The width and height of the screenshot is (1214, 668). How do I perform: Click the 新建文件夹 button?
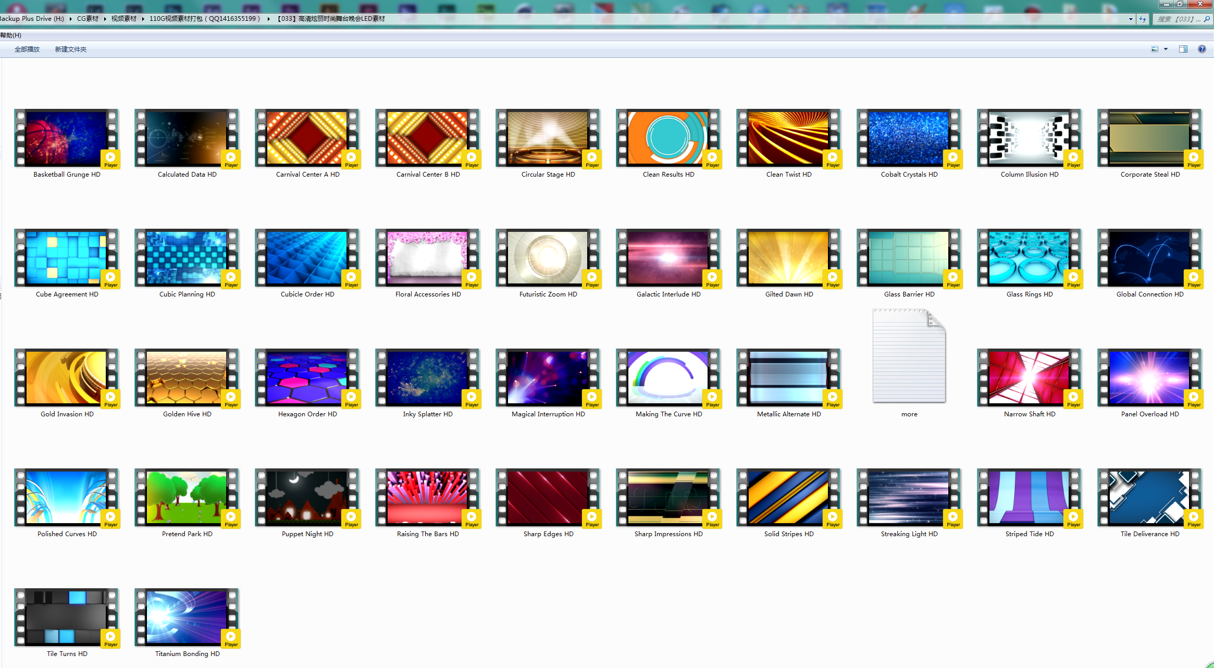[x=71, y=50]
